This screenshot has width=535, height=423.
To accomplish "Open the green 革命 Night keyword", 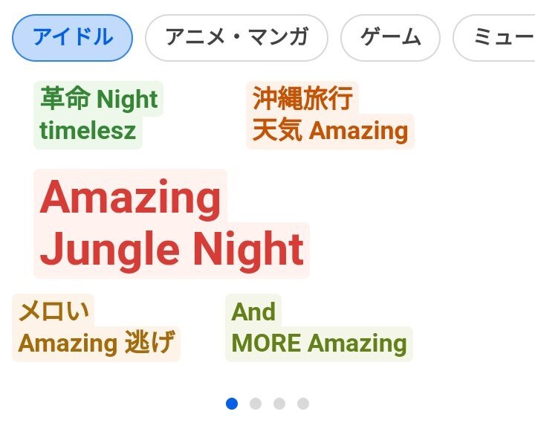I will pos(99,98).
